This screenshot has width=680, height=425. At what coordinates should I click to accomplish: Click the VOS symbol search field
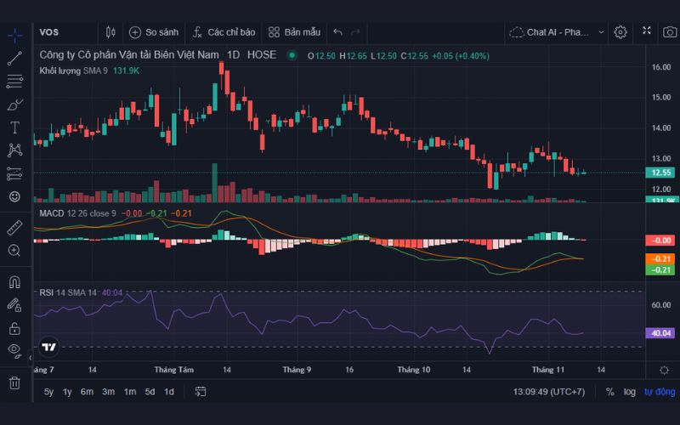coord(64,32)
